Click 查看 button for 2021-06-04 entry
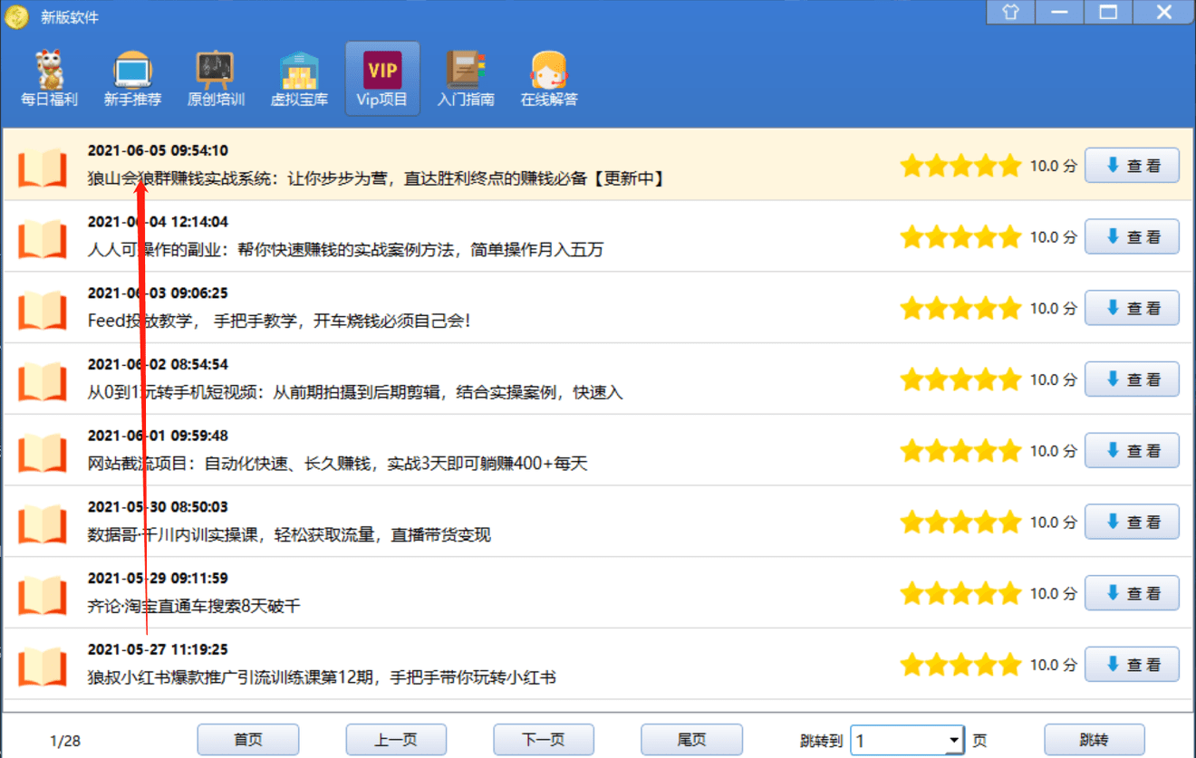Viewport: 1196px width, 758px height. (1132, 236)
